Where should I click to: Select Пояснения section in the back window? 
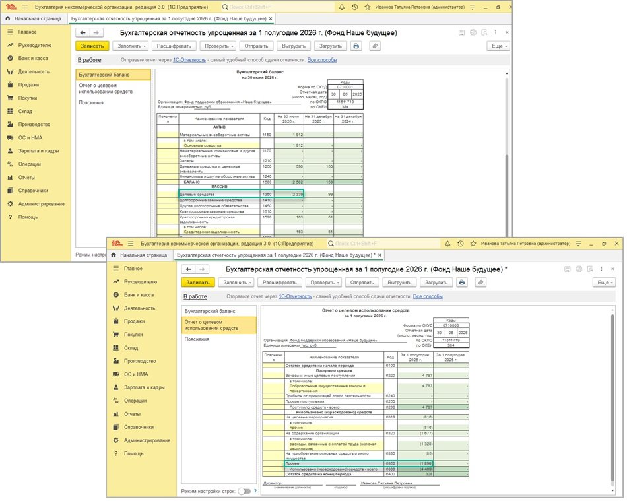point(113,103)
